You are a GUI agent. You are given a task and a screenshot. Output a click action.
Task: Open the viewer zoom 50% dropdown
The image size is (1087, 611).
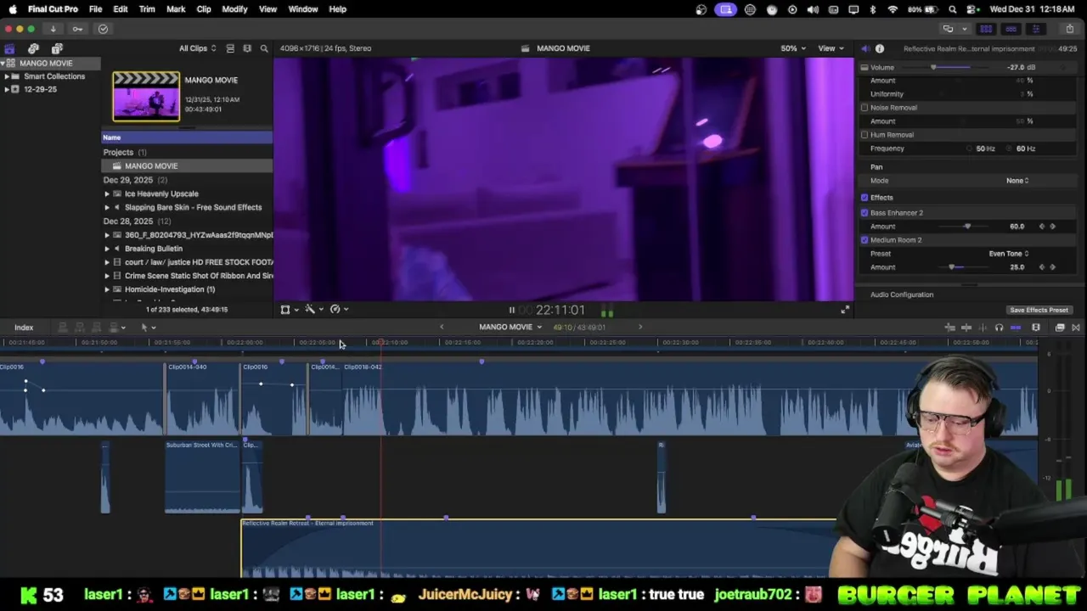point(793,48)
